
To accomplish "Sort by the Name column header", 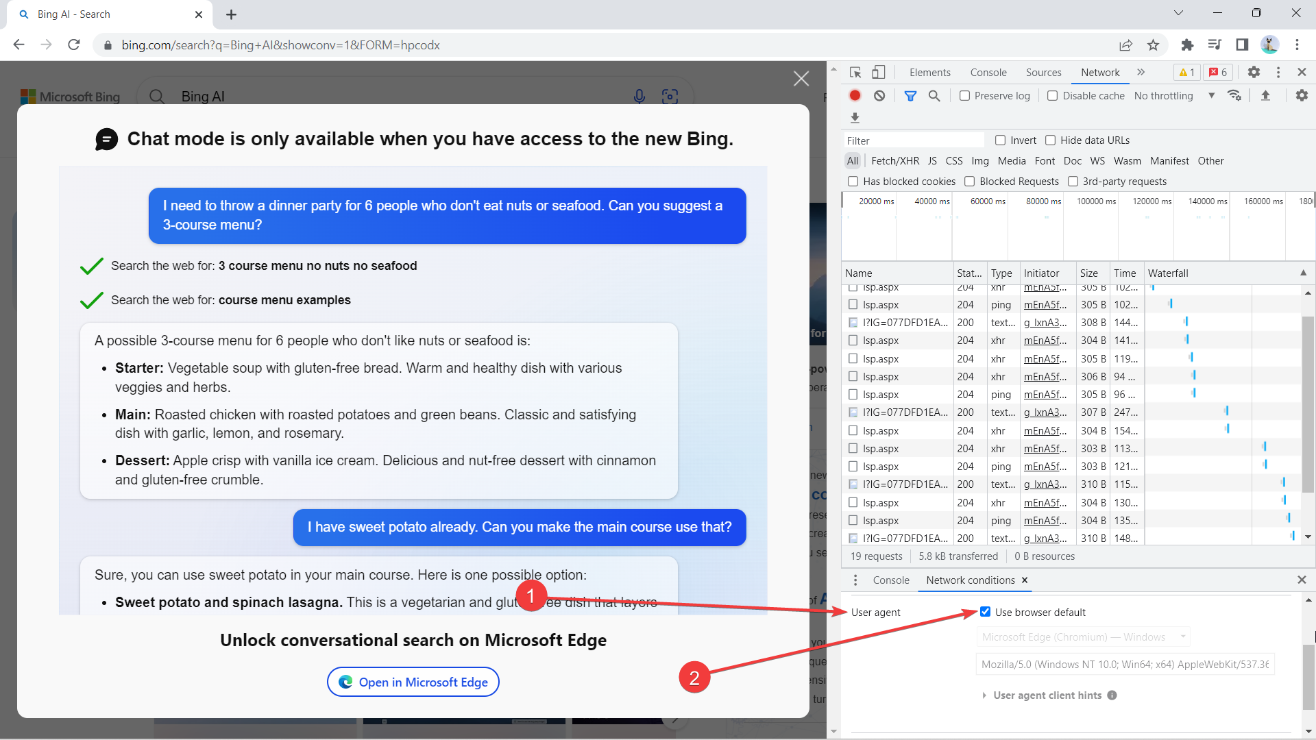I will point(897,273).
